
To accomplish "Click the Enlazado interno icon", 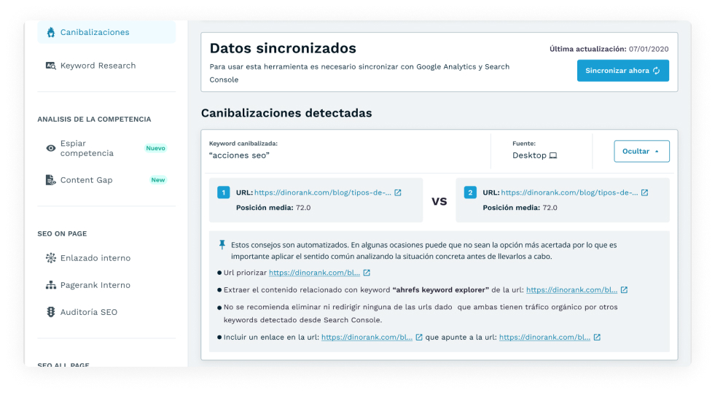I will pos(50,258).
